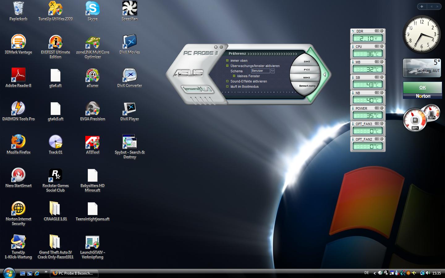Select the EVGA Precision icon
445x278 pixels.
tap(92, 111)
